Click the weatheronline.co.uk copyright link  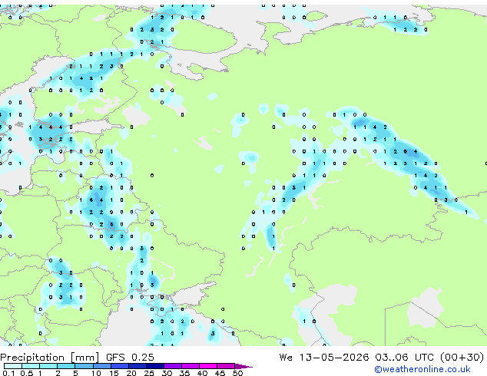[x=422, y=369]
